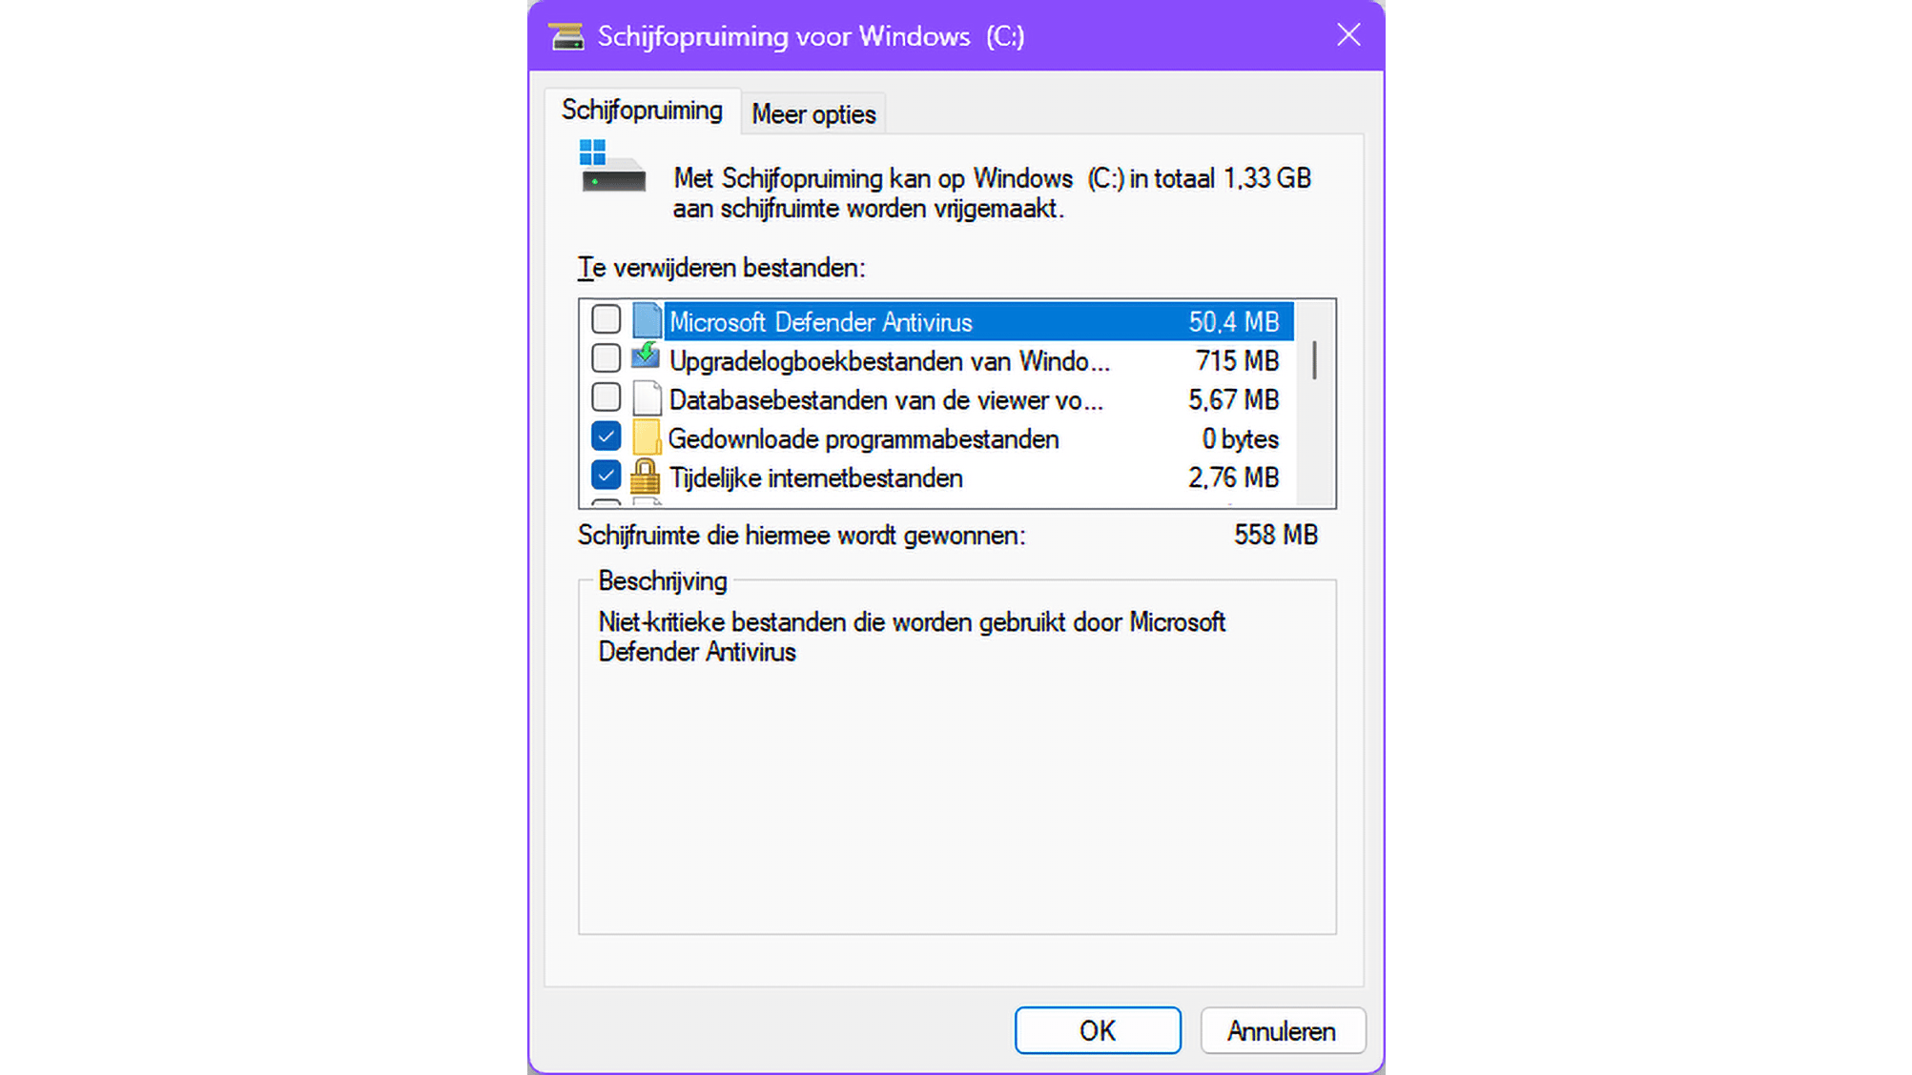Uncheck Tijdelijke internetbestanden
1912x1075 pixels.
coord(606,475)
